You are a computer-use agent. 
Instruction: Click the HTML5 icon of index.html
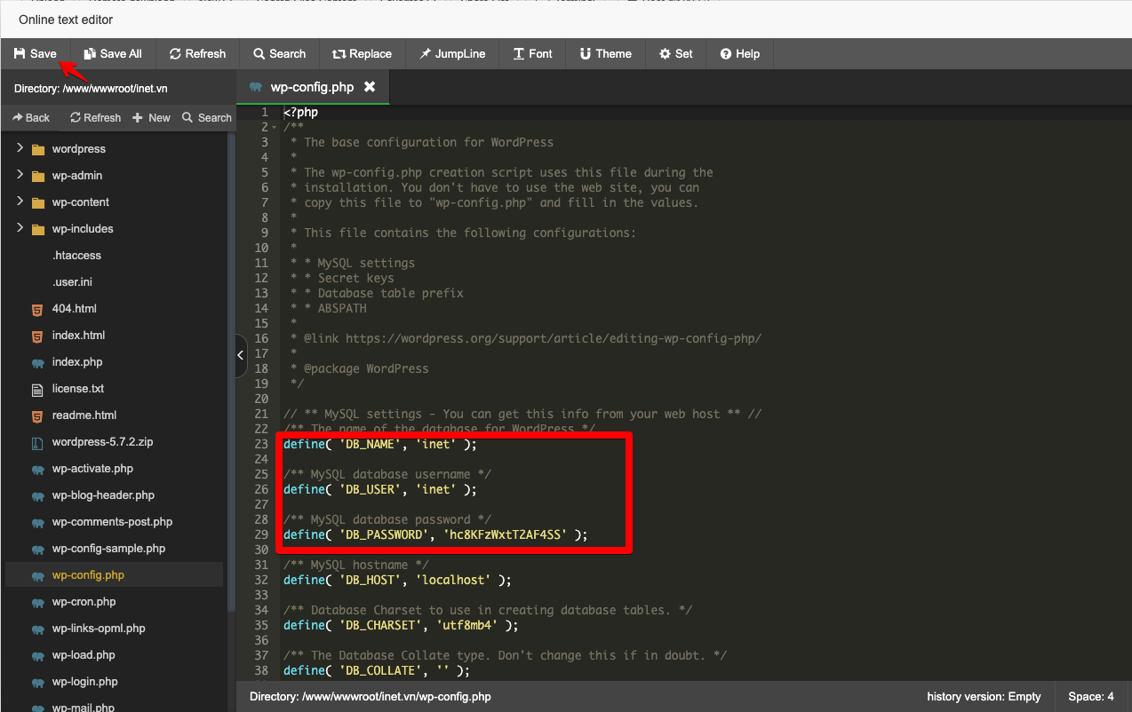tap(37, 336)
